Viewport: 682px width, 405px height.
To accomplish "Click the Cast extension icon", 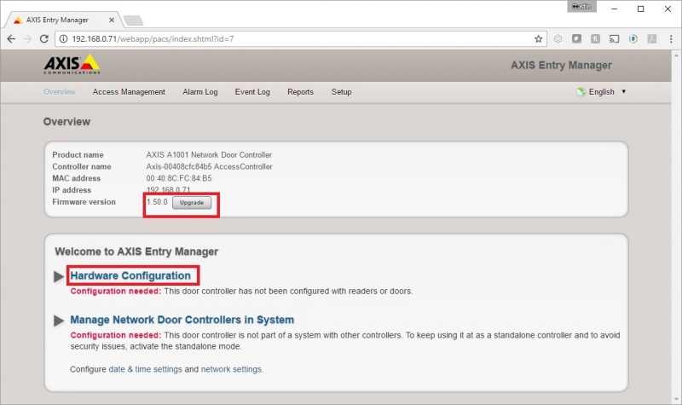I will tap(614, 38).
